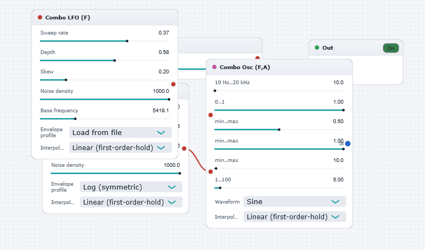The width and height of the screenshot is (425, 250).
Task: Adjust the min..max slider valued 10.0
Action: (279, 168)
